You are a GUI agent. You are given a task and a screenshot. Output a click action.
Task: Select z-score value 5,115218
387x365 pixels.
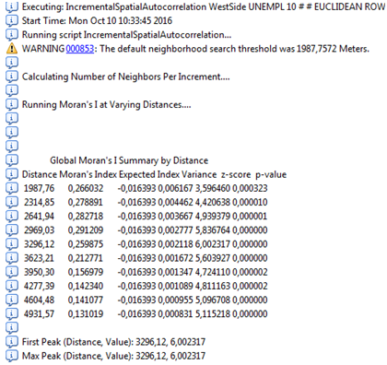pos(213,313)
